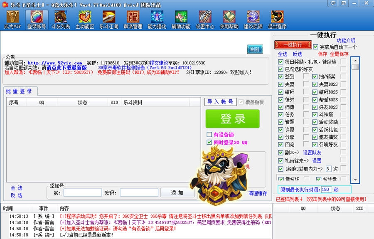Open the 设置中心 toolbar icon
374x239 pixels.
[x=205, y=20]
